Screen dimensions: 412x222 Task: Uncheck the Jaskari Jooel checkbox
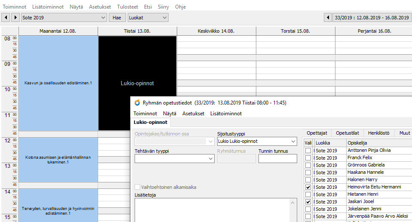click(308, 202)
